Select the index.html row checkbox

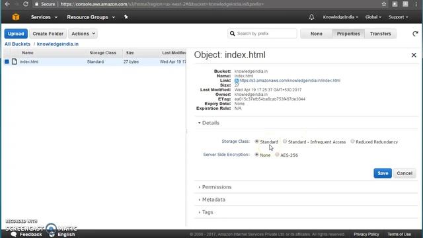7,61
